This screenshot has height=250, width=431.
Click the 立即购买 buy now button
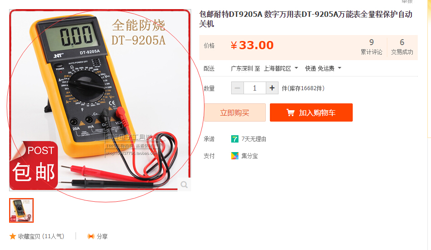235,112
